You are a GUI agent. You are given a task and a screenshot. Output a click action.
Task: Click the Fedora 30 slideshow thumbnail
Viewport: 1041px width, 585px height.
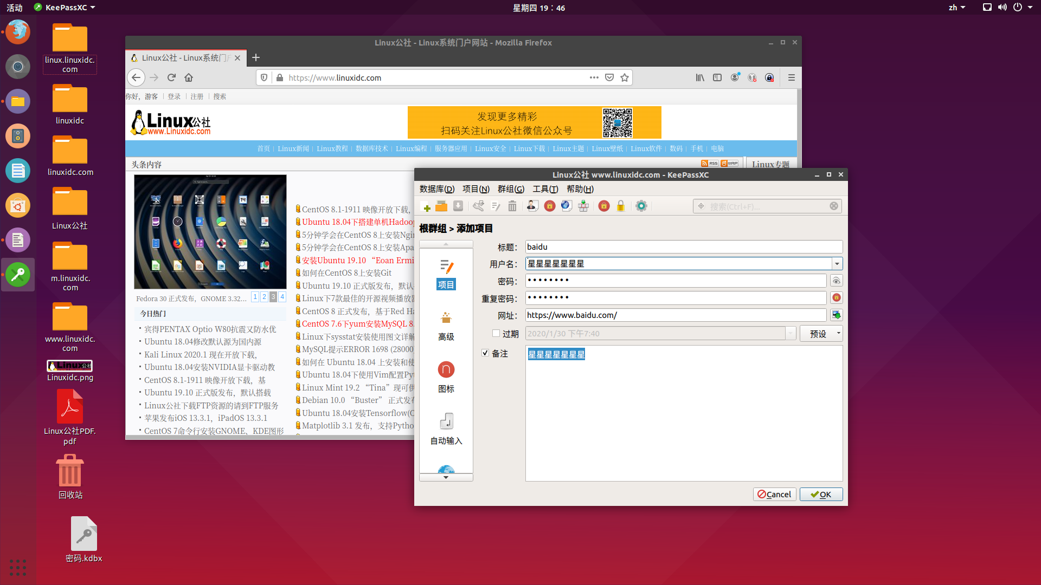(x=210, y=232)
